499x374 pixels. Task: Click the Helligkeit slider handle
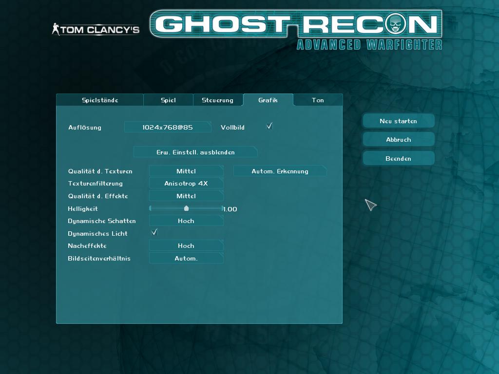[x=187, y=208]
